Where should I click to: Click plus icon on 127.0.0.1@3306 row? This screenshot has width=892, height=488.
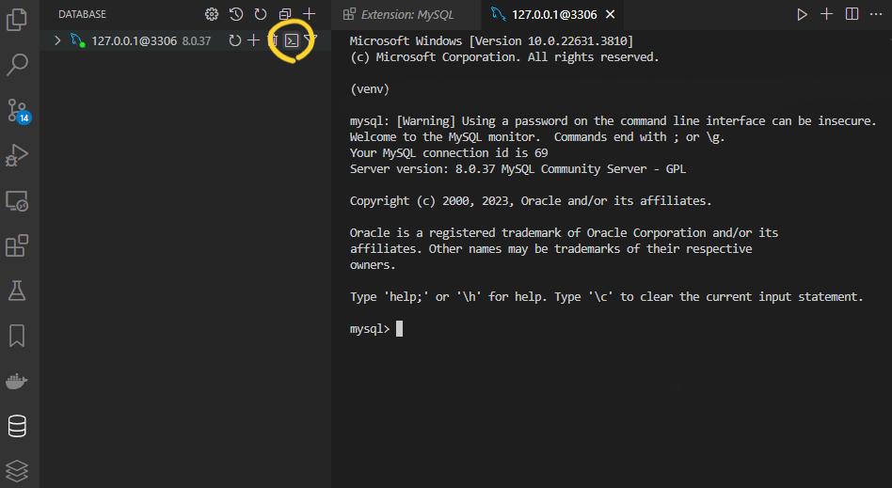[x=254, y=40]
